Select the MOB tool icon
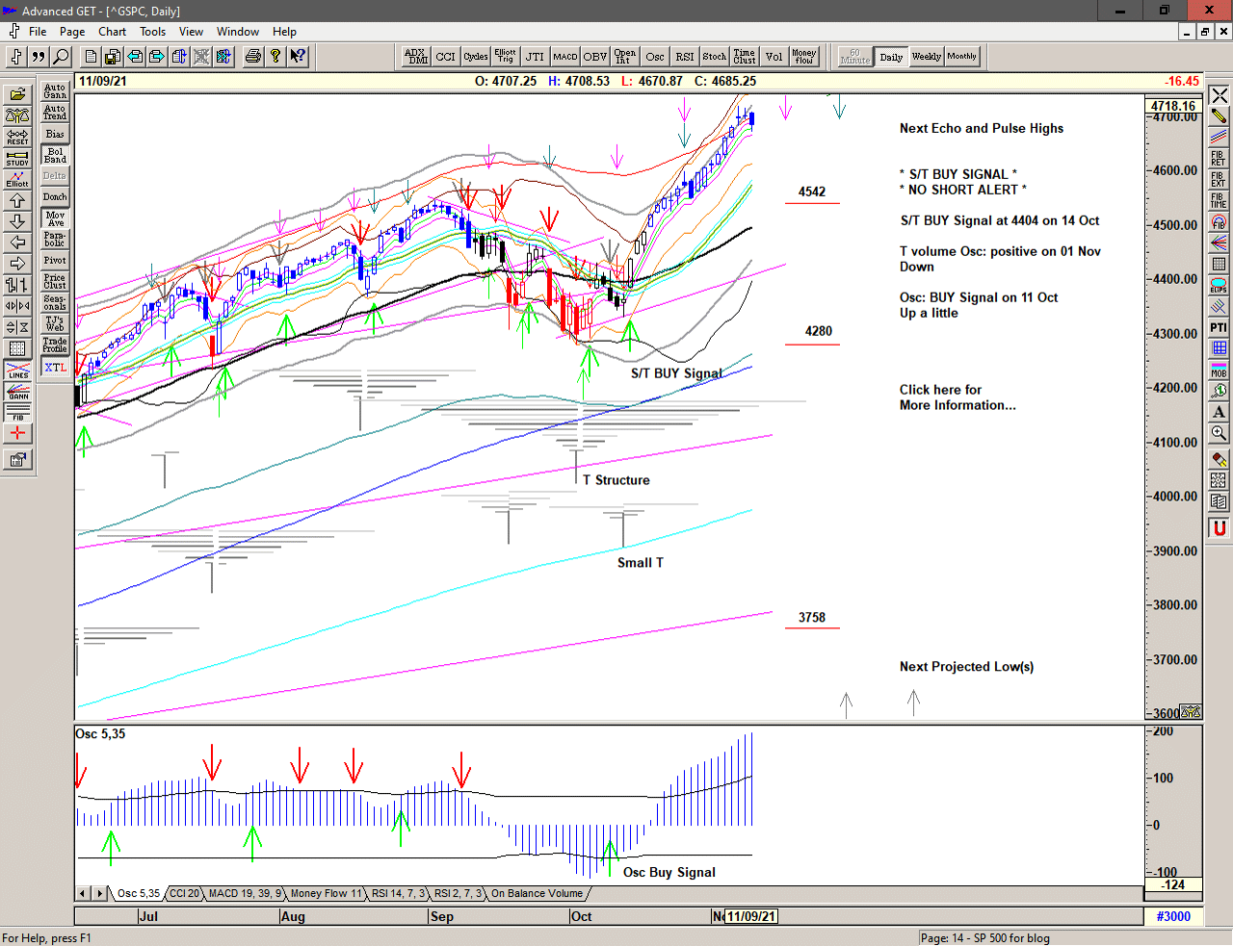Screen dimensions: 1233x946 click(x=1219, y=370)
